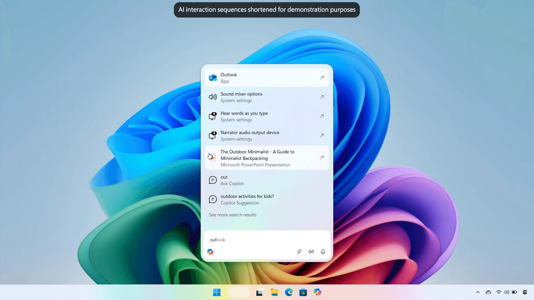This screenshot has width=534, height=300.
Task: See more search results
Action: [233, 215]
